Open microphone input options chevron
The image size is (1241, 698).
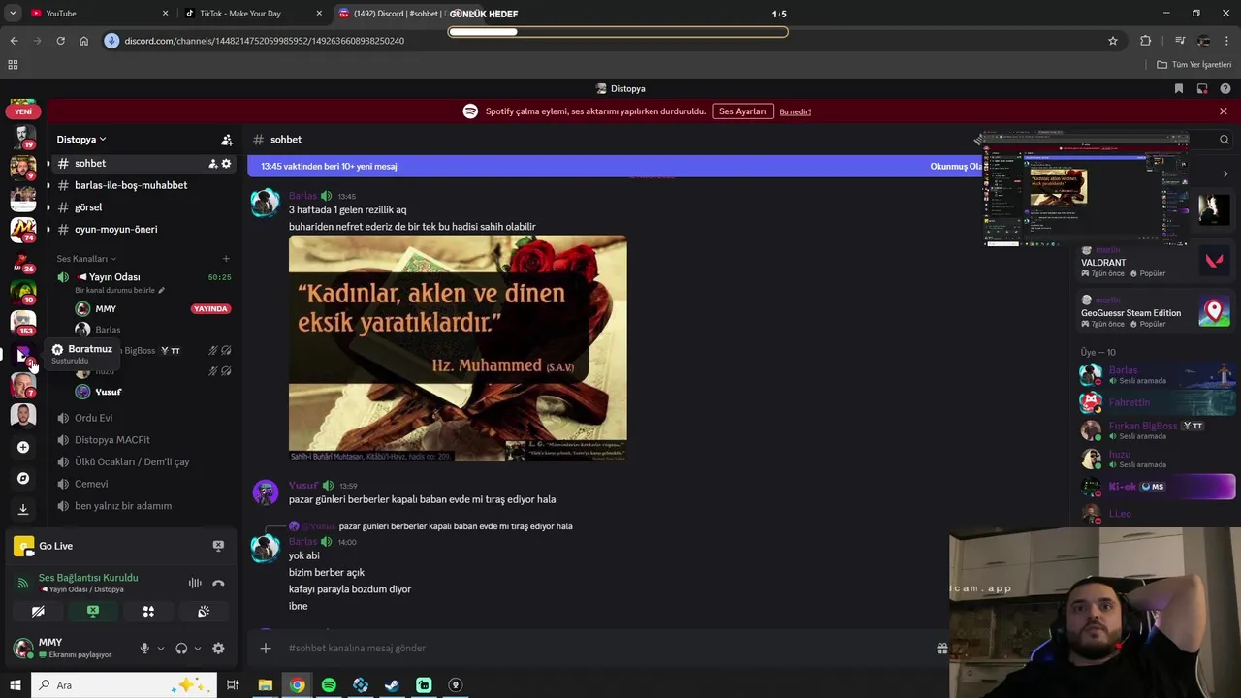[161, 649]
